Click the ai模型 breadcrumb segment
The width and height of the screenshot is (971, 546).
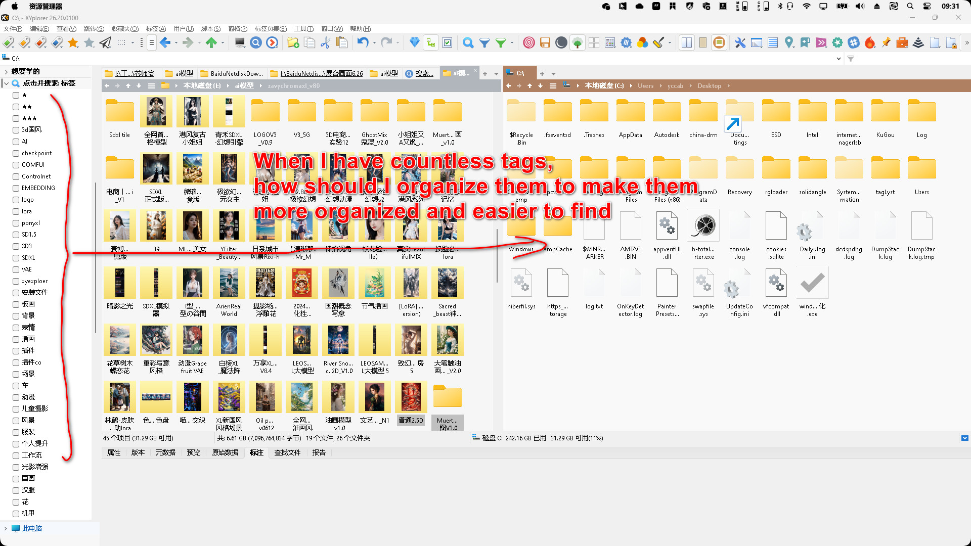click(x=244, y=86)
